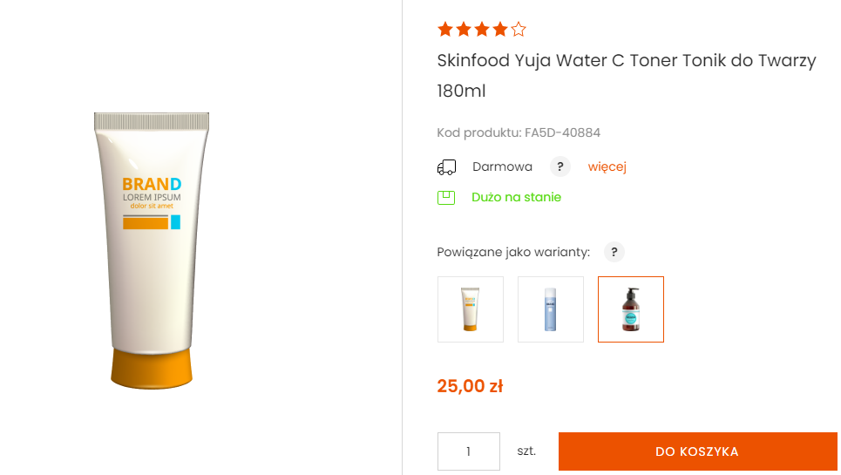This screenshot has width=841, height=475.
Task: Click the product title Skinfood Yuja Water
Action: 626,61
